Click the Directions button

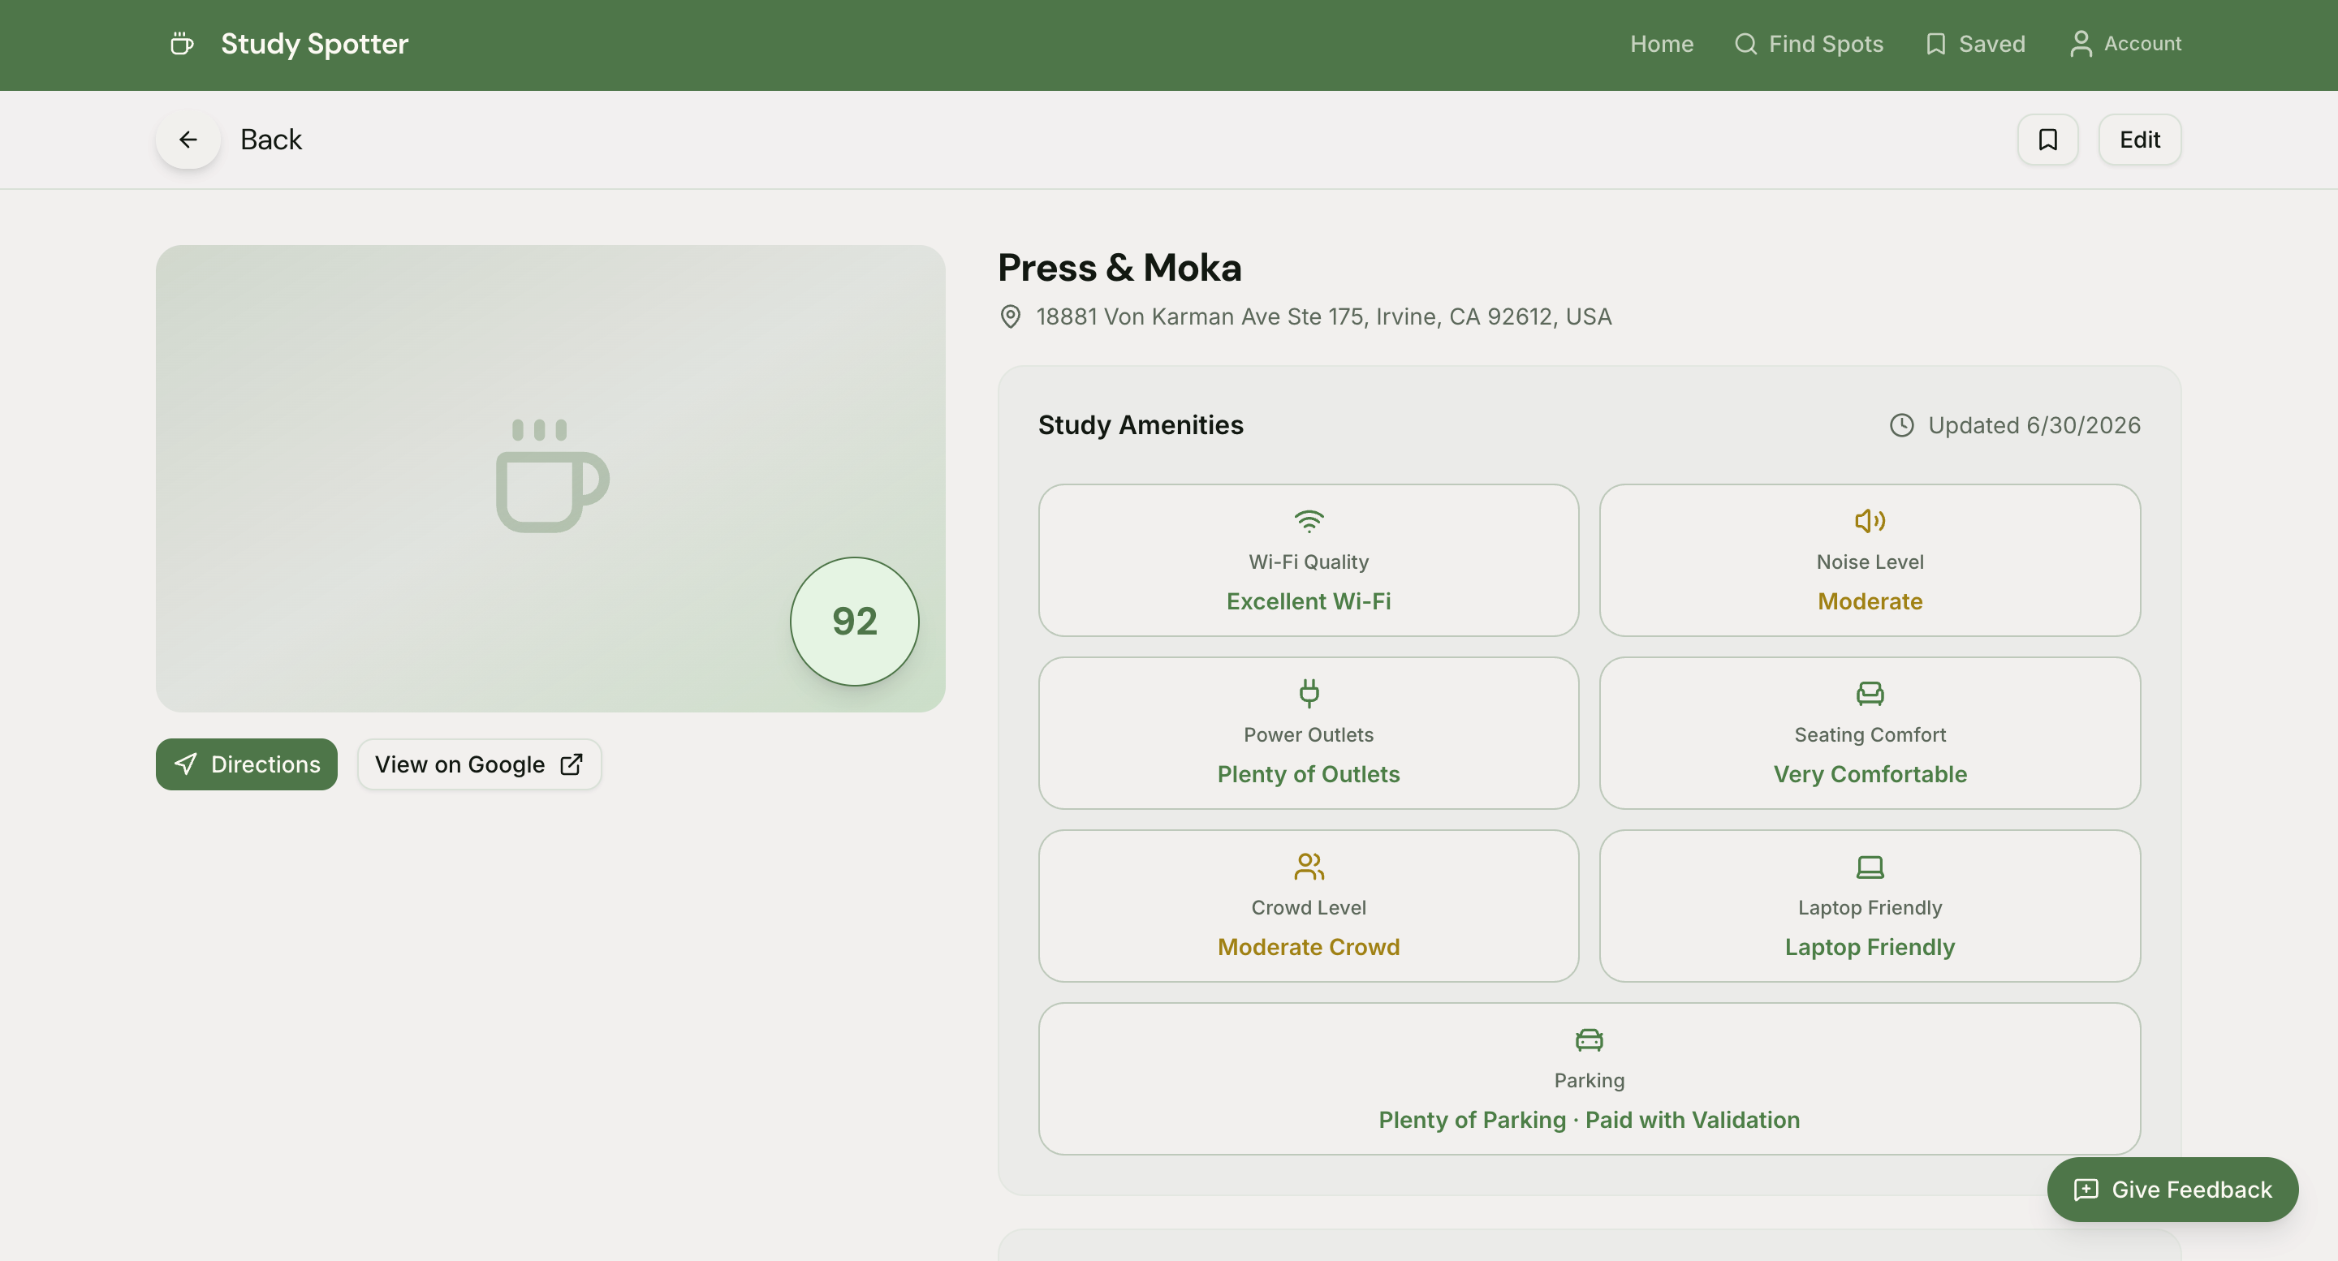pos(247,764)
